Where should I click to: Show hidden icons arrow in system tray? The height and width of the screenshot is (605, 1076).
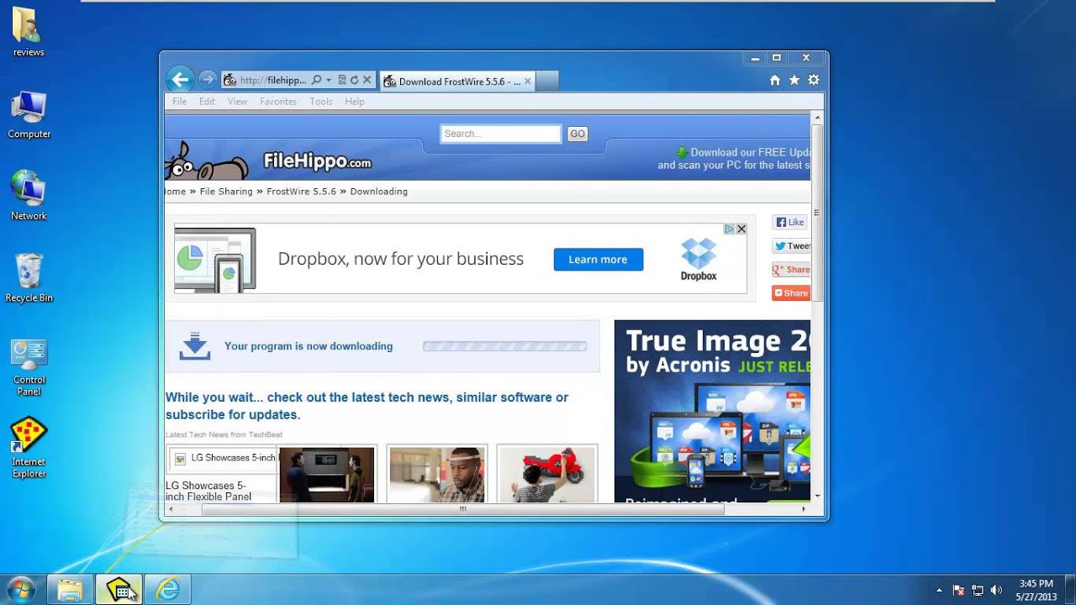pyautogui.click(x=939, y=591)
